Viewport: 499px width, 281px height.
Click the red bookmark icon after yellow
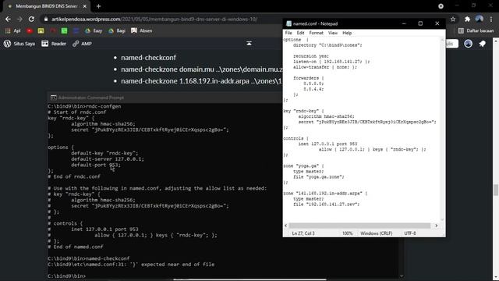point(53,30)
